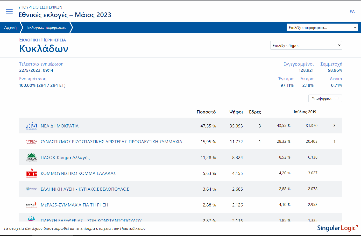
Task: Click the Εγγεγραμμένοι label
Action: point(299,64)
